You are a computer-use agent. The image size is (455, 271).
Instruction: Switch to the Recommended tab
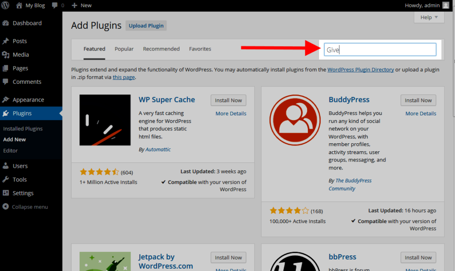pyautogui.click(x=161, y=49)
